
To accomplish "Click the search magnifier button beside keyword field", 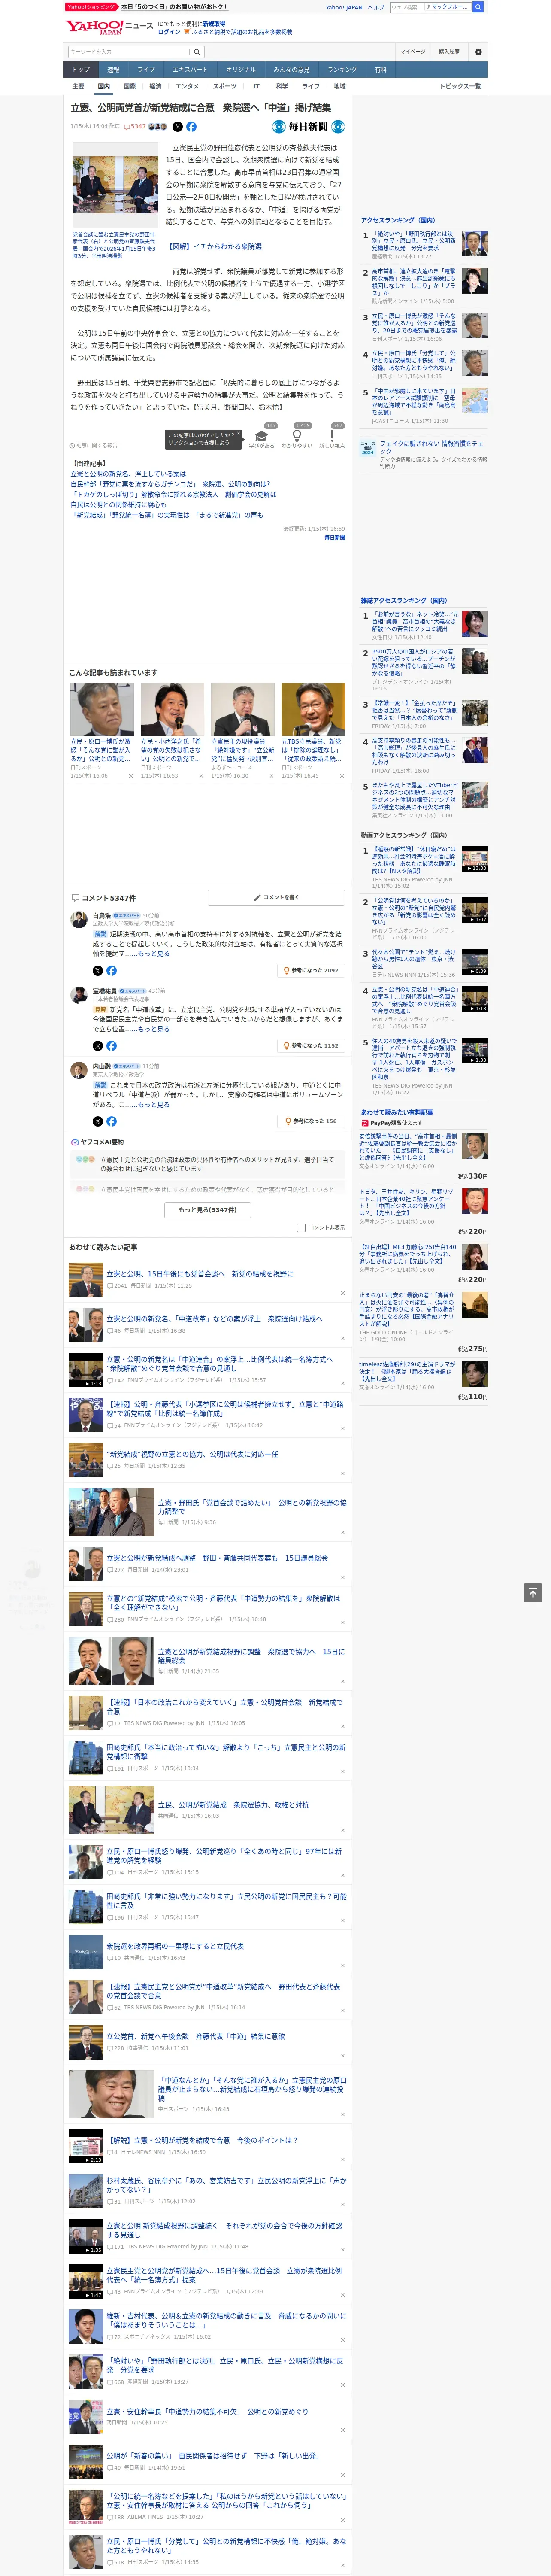I will tap(197, 52).
